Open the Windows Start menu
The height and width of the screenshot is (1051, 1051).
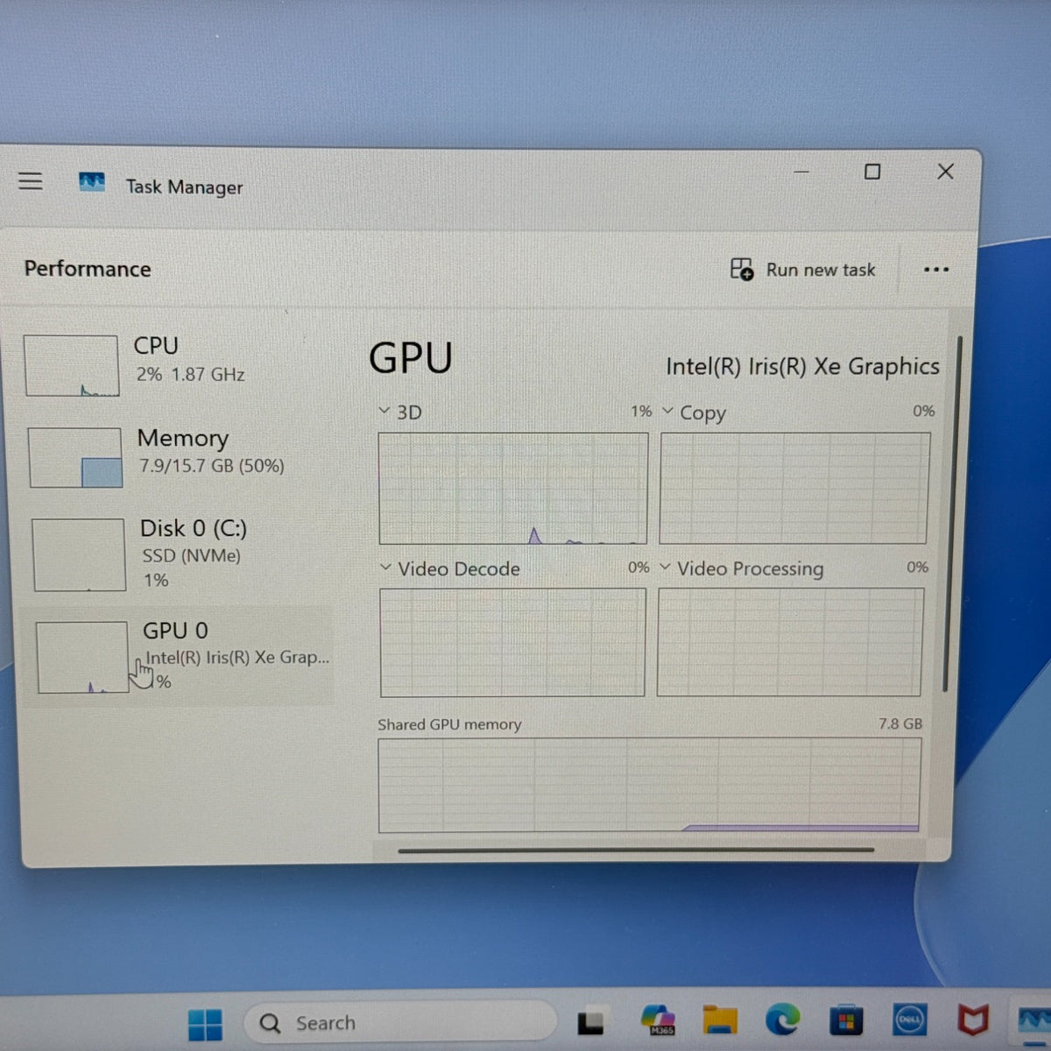pyautogui.click(x=206, y=1023)
